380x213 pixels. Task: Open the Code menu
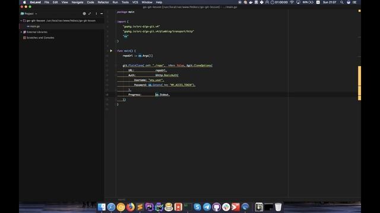tap(90, 2)
